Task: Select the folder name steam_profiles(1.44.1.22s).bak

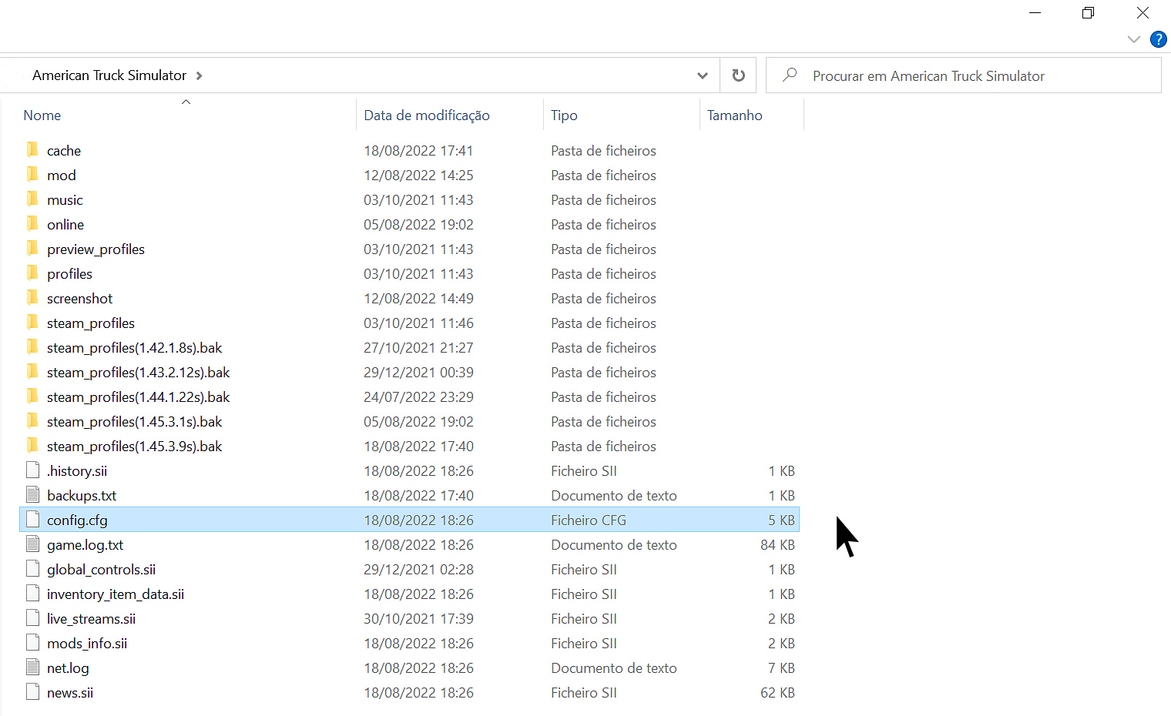Action: pyautogui.click(x=138, y=397)
